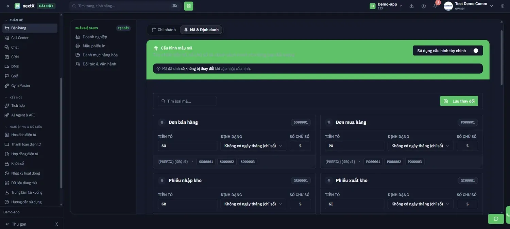The image size is (510, 229).
Task: Focus the global Tìm trang, tính năng search
Action: tap(125, 6)
